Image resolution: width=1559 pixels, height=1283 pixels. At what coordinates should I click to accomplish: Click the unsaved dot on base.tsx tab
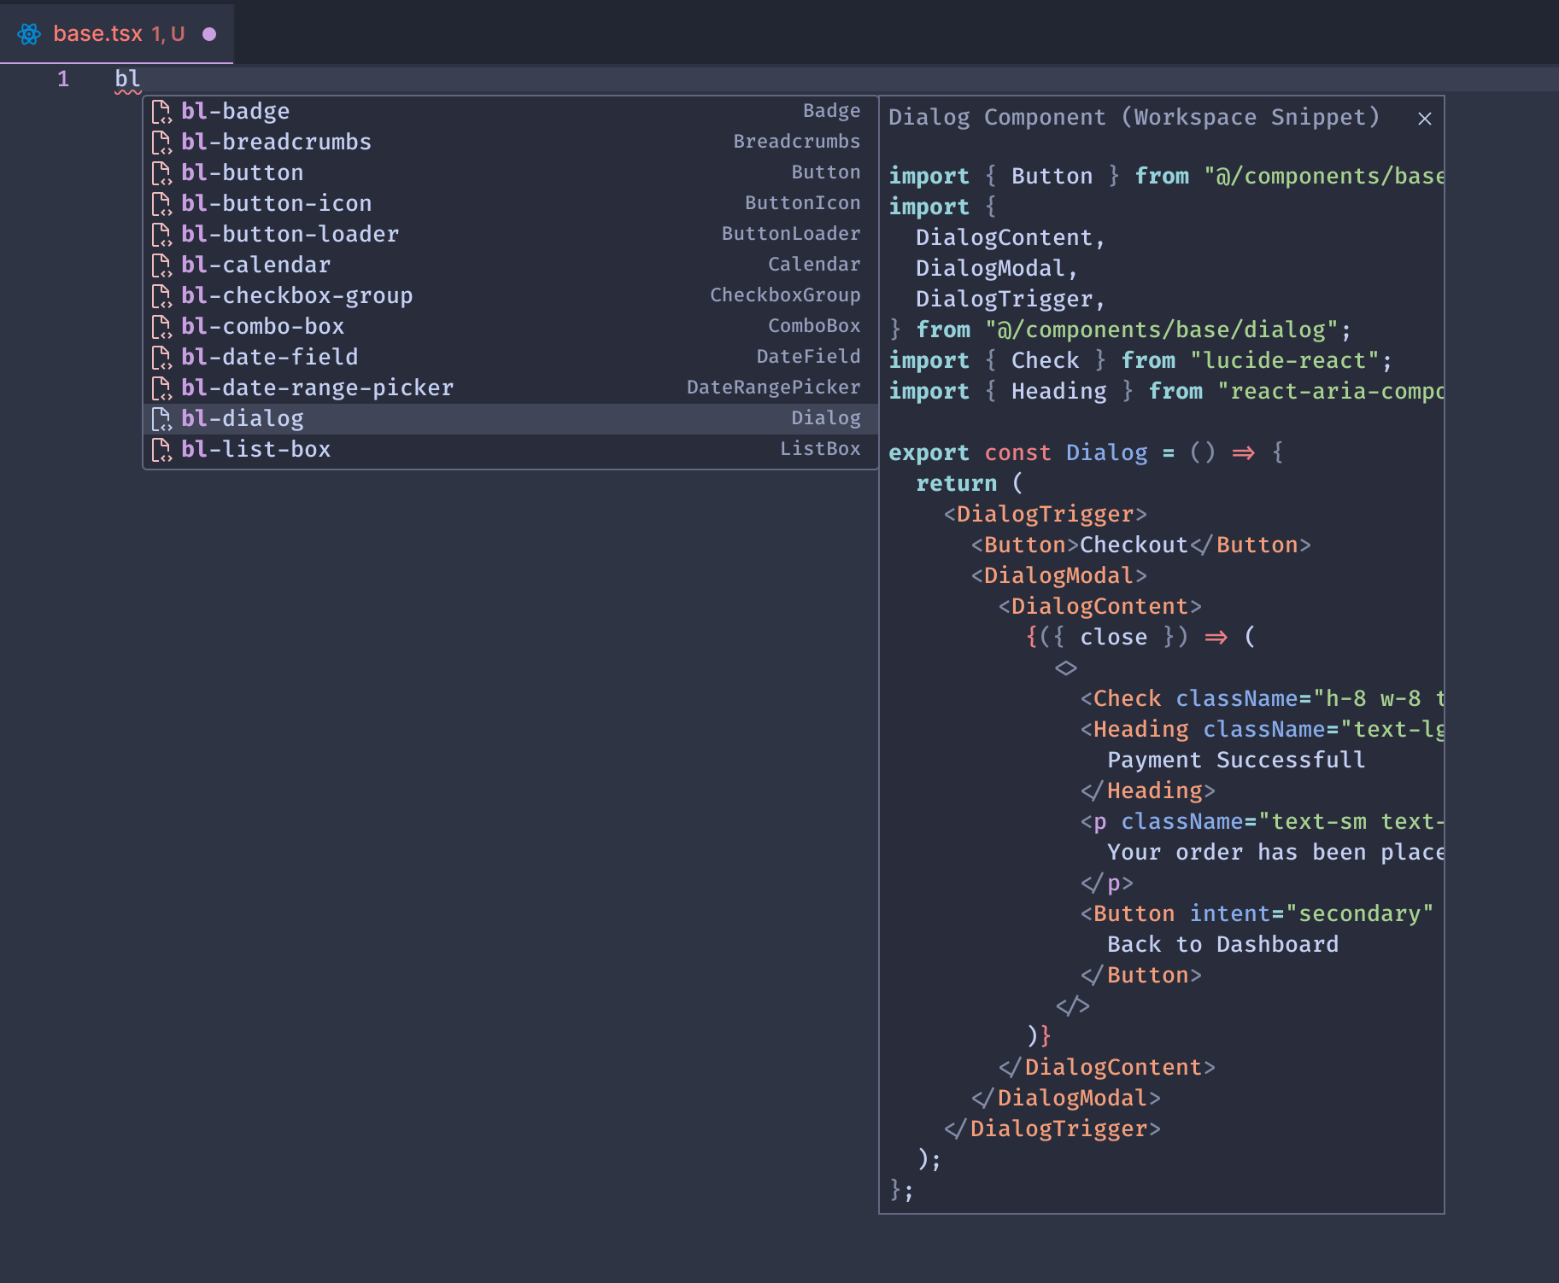(209, 34)
